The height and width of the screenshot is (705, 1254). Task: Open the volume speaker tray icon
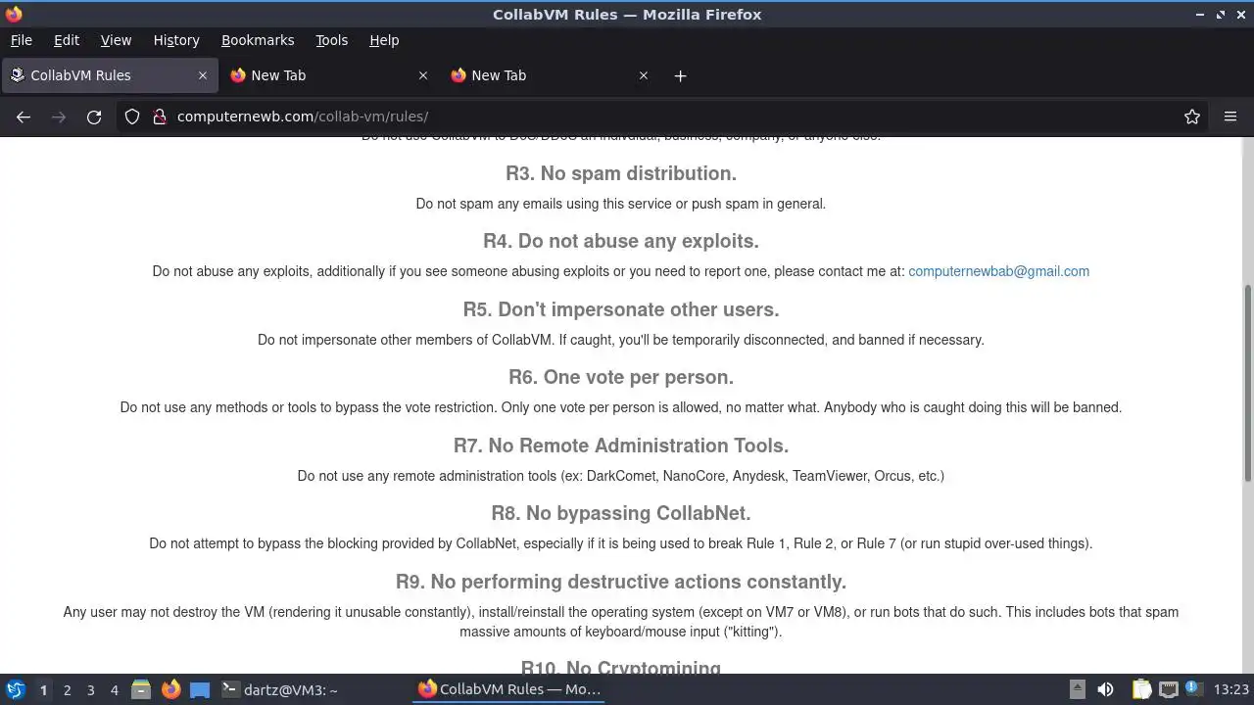click(1105, 689)
